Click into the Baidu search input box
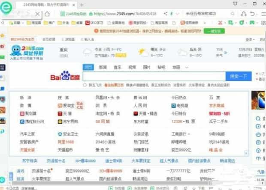 154,76
